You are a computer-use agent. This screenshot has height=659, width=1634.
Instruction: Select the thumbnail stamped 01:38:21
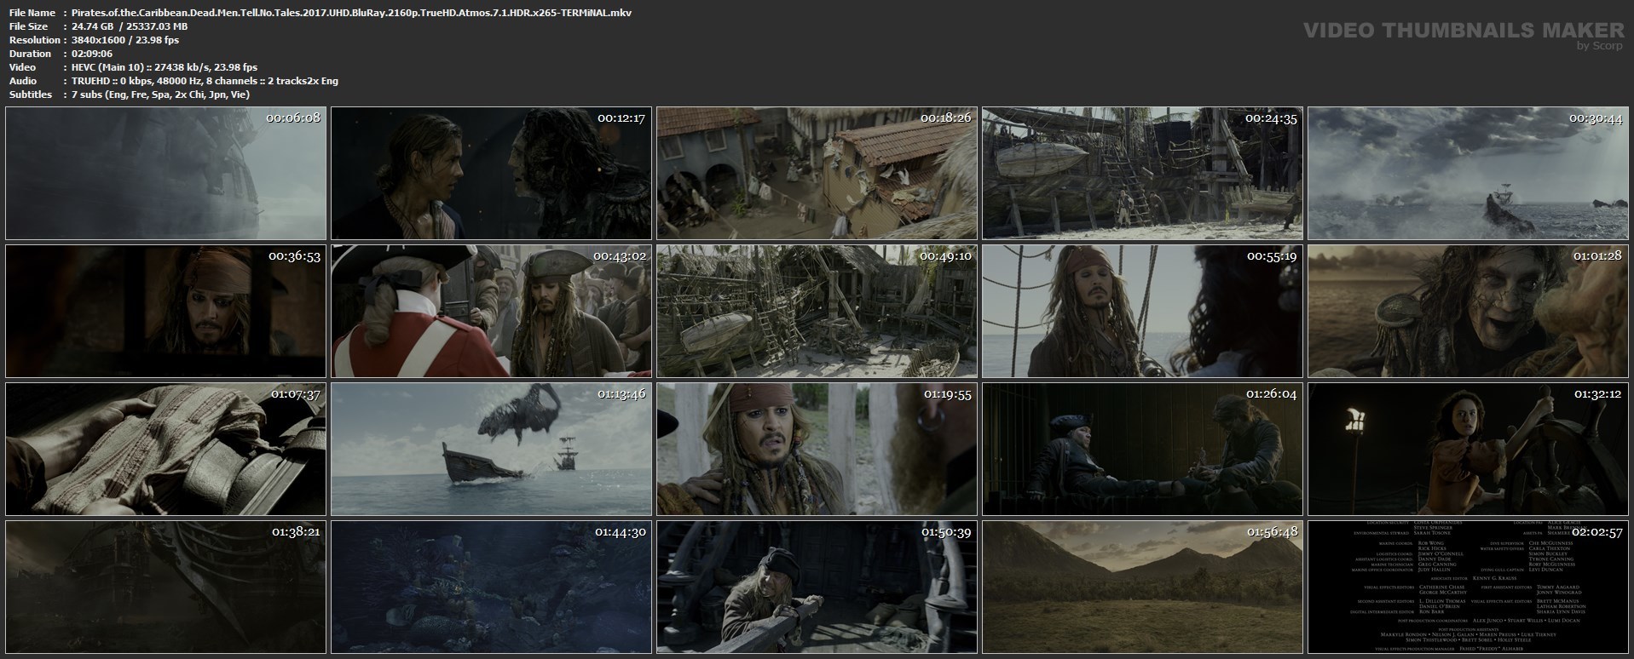(x=165, y=587)
